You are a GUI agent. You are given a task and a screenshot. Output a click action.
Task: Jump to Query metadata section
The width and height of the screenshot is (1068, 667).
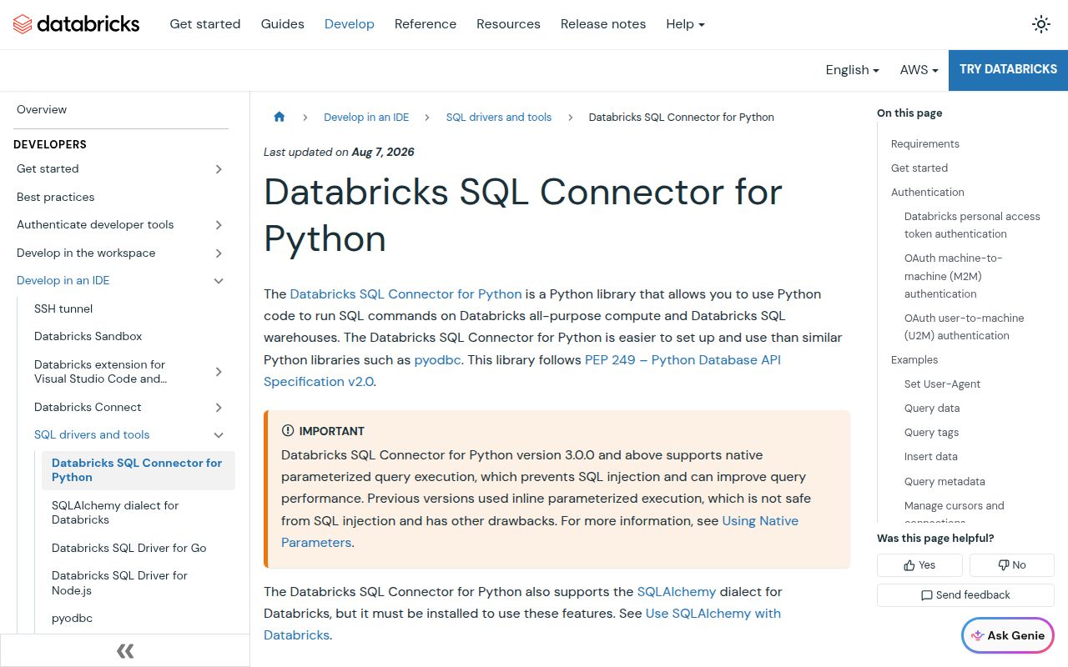(945, 481)
